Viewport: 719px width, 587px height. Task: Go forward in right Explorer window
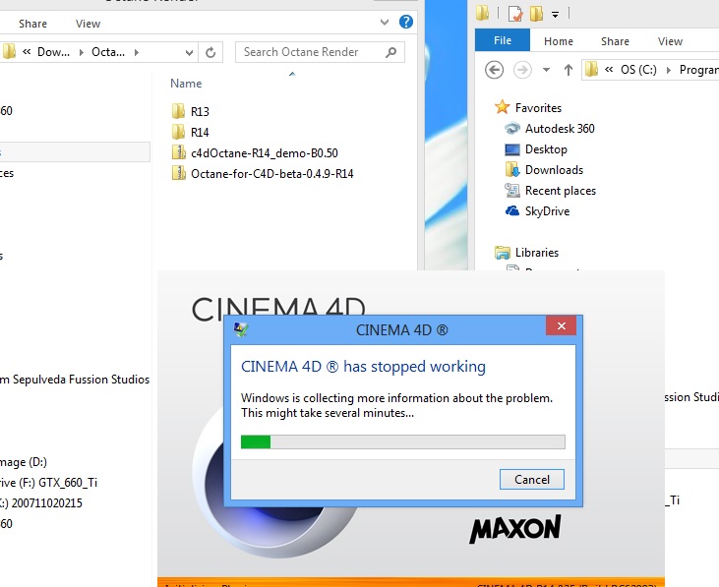point(522,70)
